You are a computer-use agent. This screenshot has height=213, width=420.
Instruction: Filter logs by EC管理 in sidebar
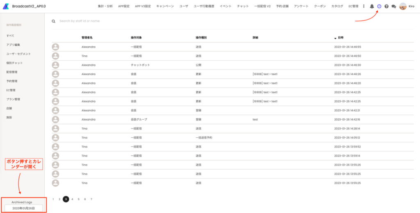[x=11, y=90]
